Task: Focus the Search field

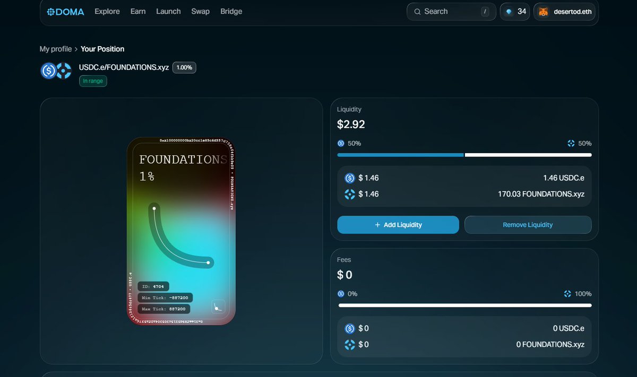Action: pyautogui.click(x=451, y=12)
